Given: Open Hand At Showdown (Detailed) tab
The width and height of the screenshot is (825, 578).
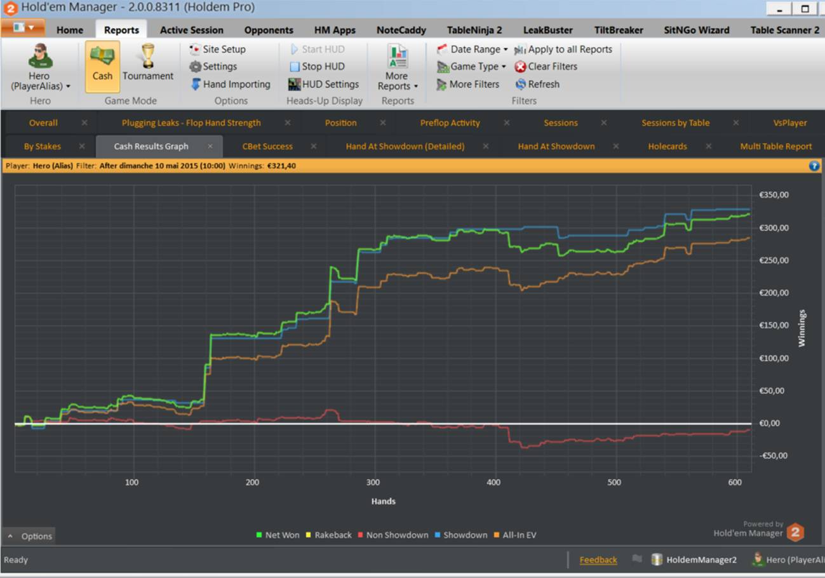Looking at the screenshot, I should point(405,146).
